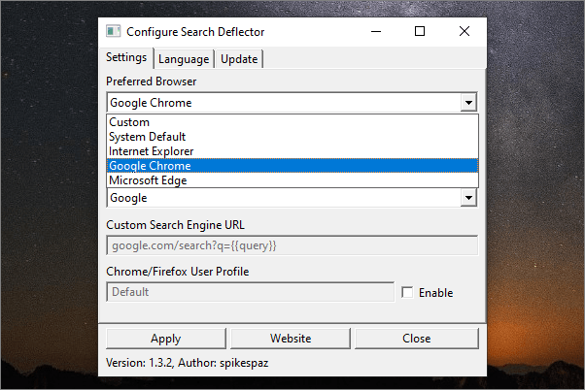Click the Custom Search Engine URL field
Image resolution: width=585 pixels, height=390 pixels.
pos(292,245)
